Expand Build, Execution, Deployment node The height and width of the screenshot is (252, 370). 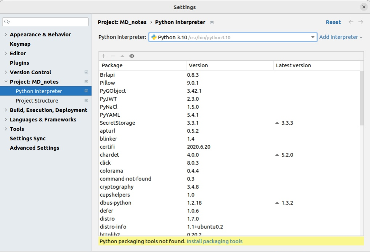[x=6, y=110]
